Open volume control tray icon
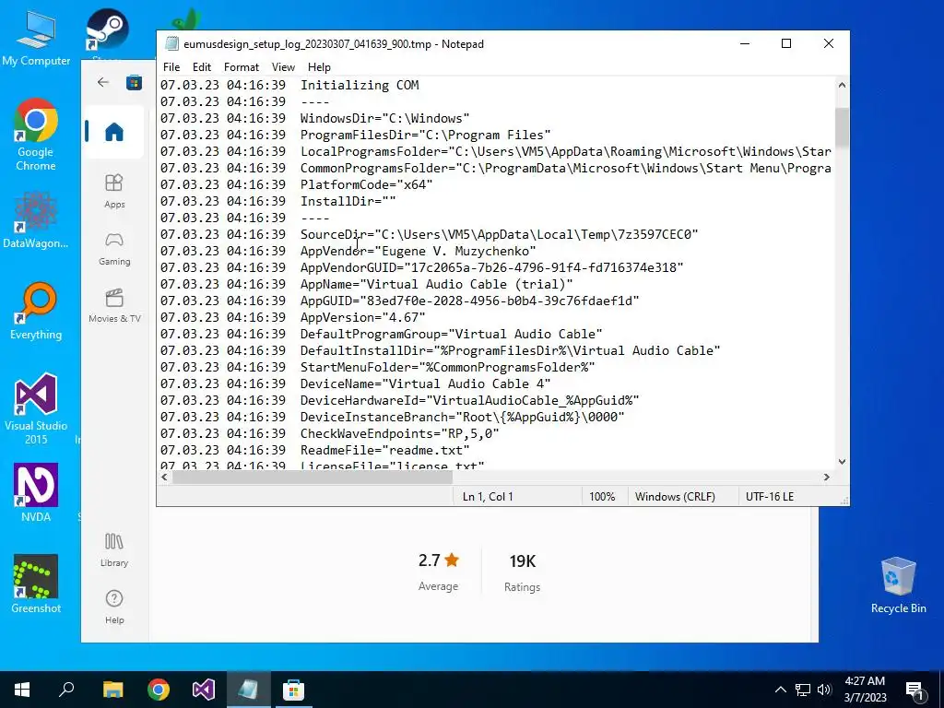The height and width of the screenshot is (708, 944). 824,690
